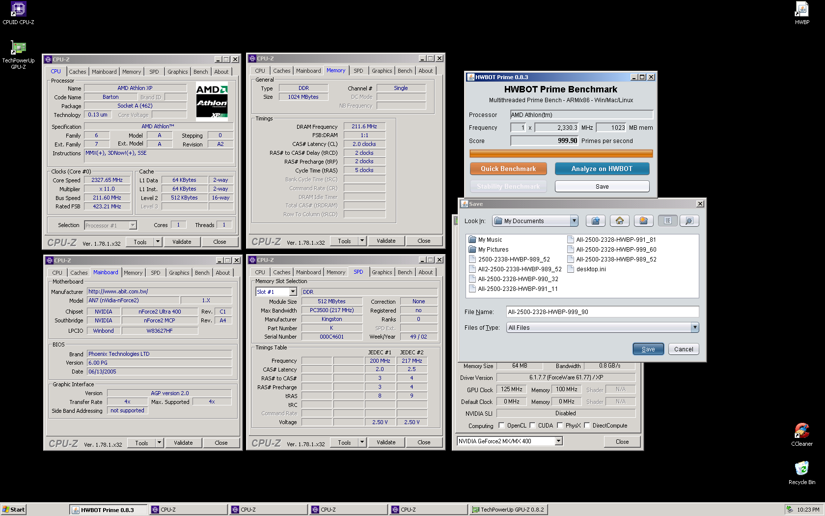Launch CCleaner from the desktop
Screen dimensions: 825x516
click(801, 434)
